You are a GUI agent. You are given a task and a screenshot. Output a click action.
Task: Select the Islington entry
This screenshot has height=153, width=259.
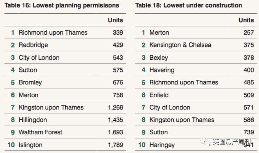(x=30, y=145)
